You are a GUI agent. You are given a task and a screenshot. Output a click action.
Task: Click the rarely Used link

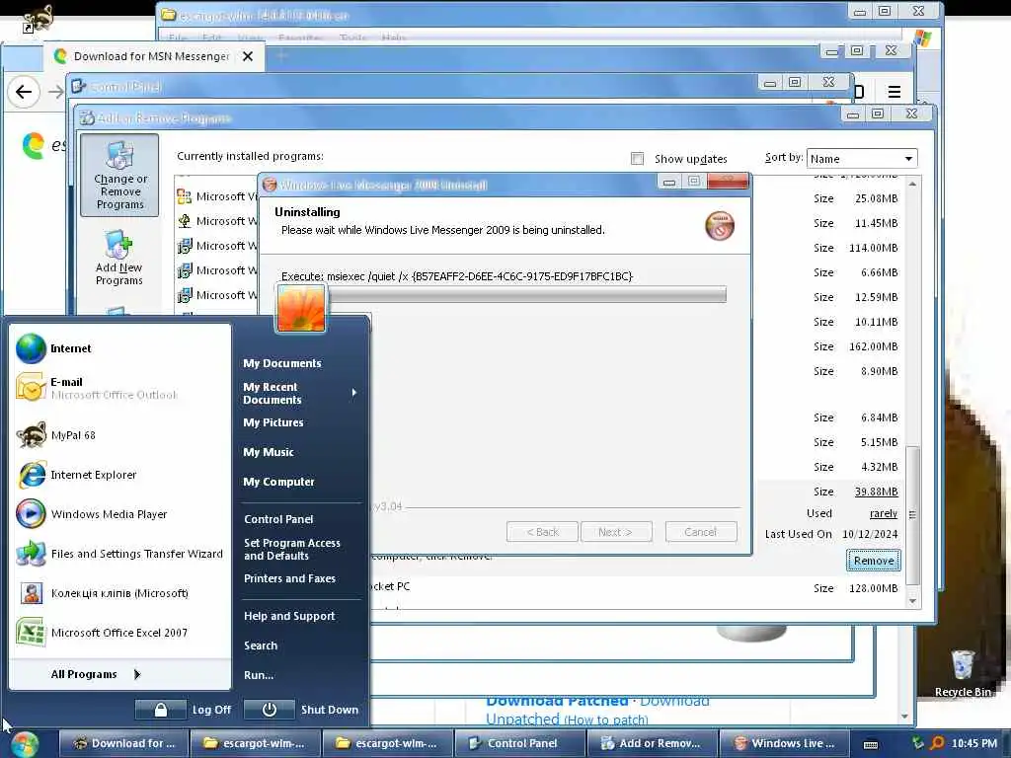click(x=884, y=513)
